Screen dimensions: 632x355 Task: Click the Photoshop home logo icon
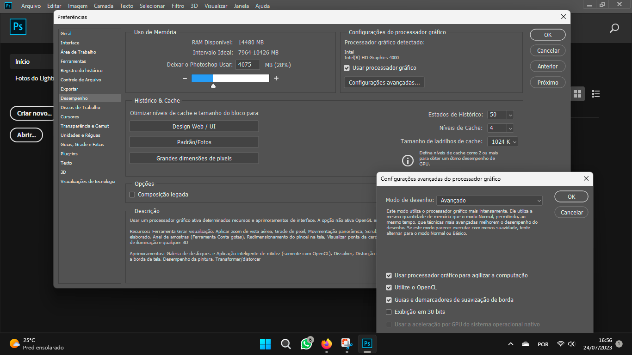pos(18,27)
